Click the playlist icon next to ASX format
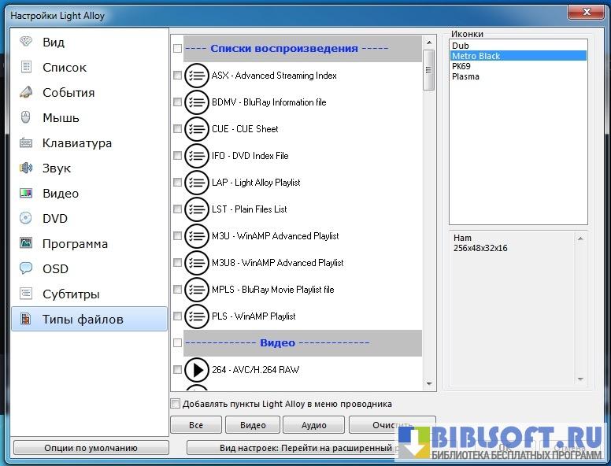The height and width of the screenshot is (466, 611). click(196, 76)
